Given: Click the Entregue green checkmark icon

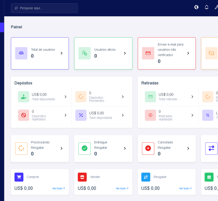Looking at the screenshot, I should (85, 149).
